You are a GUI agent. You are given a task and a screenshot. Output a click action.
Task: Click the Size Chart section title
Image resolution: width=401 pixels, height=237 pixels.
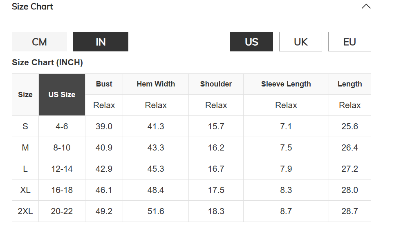[32, 7]
